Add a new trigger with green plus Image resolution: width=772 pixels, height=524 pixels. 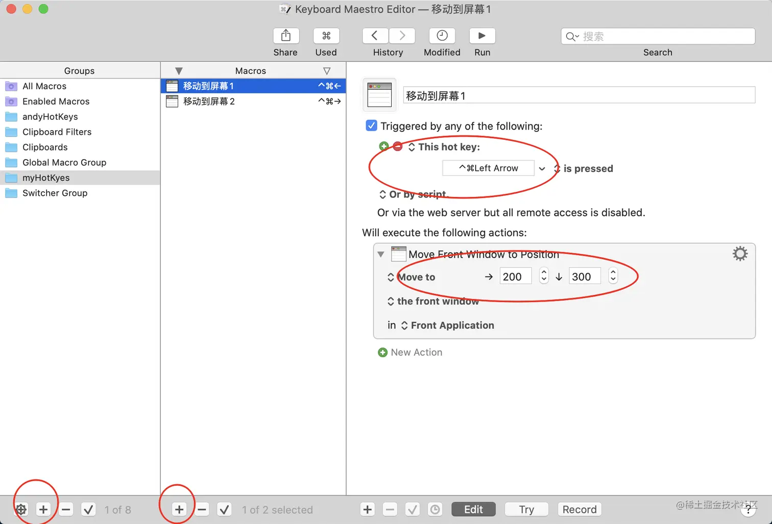click(384, 146)
